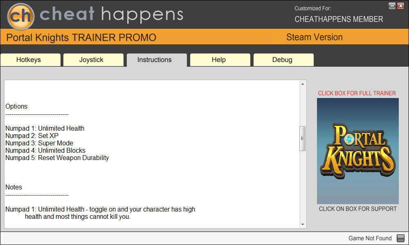Click the Game Not Found status text
The width and height of the screenshot is (409, 245).
coord(370,238)
